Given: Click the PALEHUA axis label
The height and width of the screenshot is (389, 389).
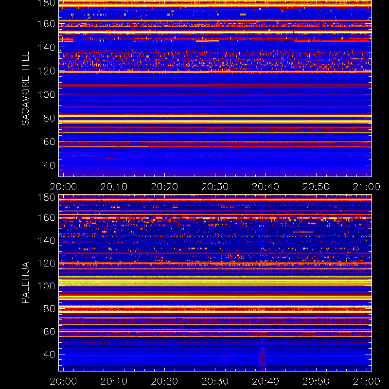Looking at the screenshot, I should pos(25,283).
